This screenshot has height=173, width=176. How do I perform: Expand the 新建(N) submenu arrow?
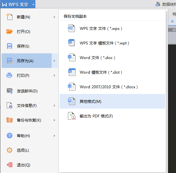pyautogui.click(x=55, y=17)
